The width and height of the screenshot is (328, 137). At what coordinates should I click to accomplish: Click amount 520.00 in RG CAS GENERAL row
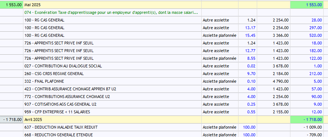coord(316,35)
